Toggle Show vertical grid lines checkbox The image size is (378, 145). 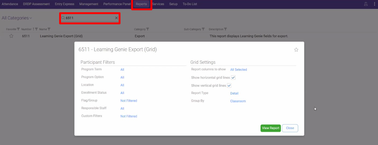[x=229, y=85]
